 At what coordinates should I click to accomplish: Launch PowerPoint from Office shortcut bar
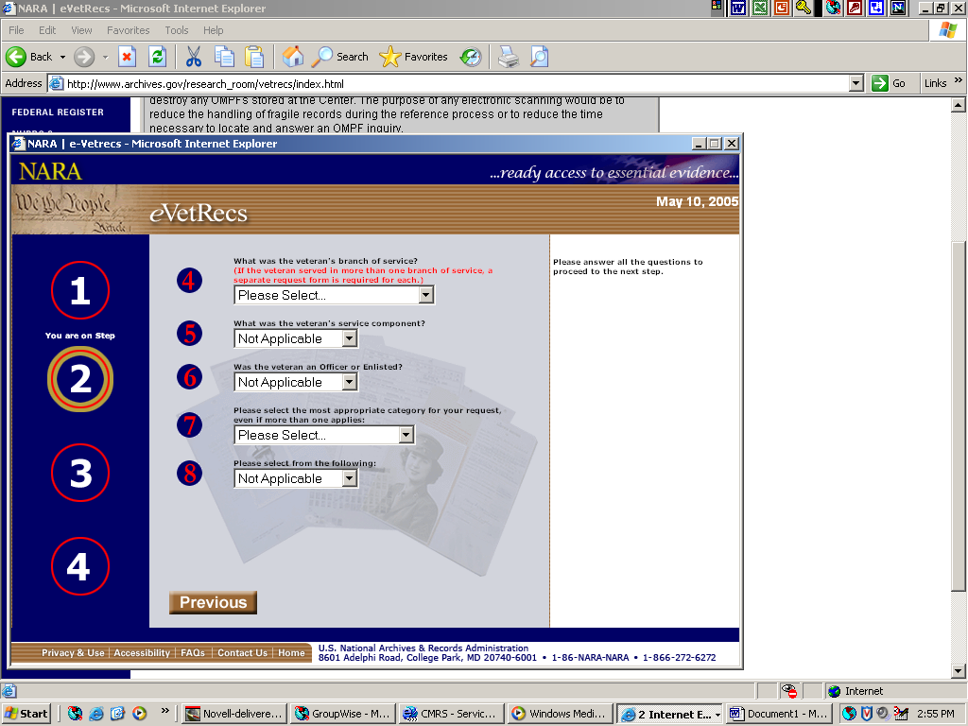click(x=782, y=8)
